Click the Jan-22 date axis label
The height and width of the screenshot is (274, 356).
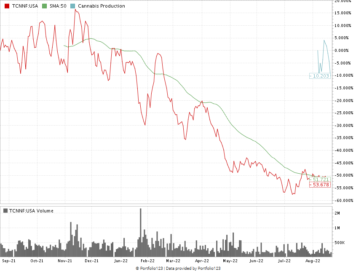coord(121,261)
